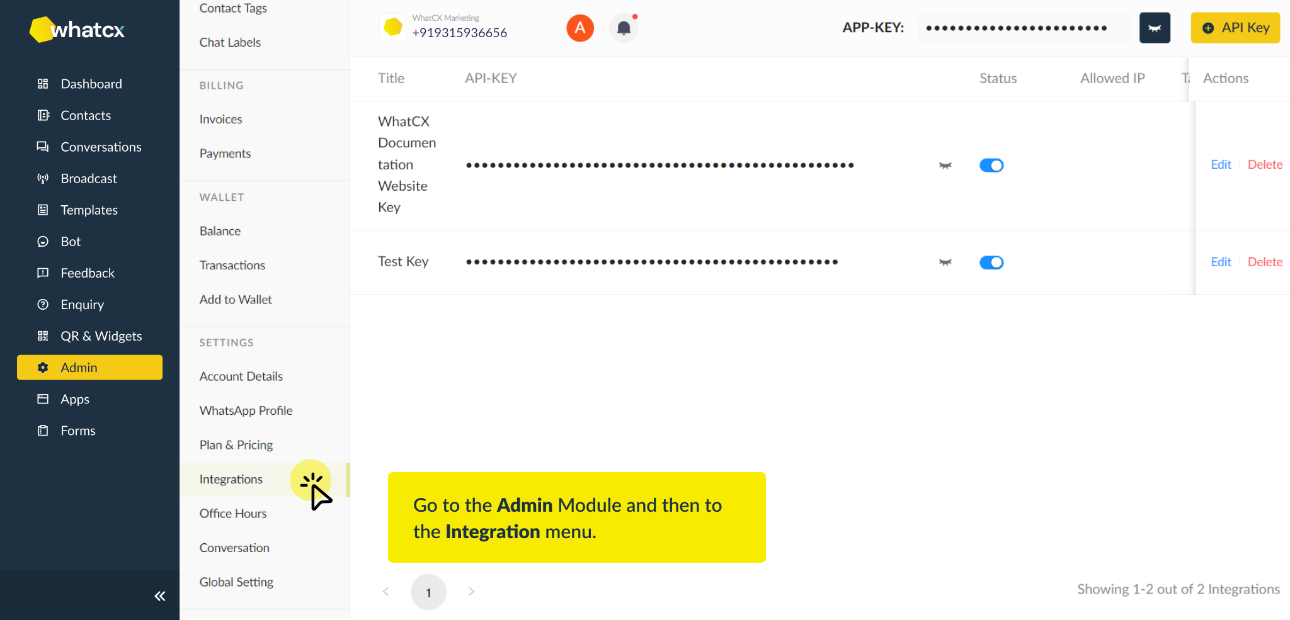Open the notification bell
This screenshot has height=620, width=1290.
click(623, 28)
